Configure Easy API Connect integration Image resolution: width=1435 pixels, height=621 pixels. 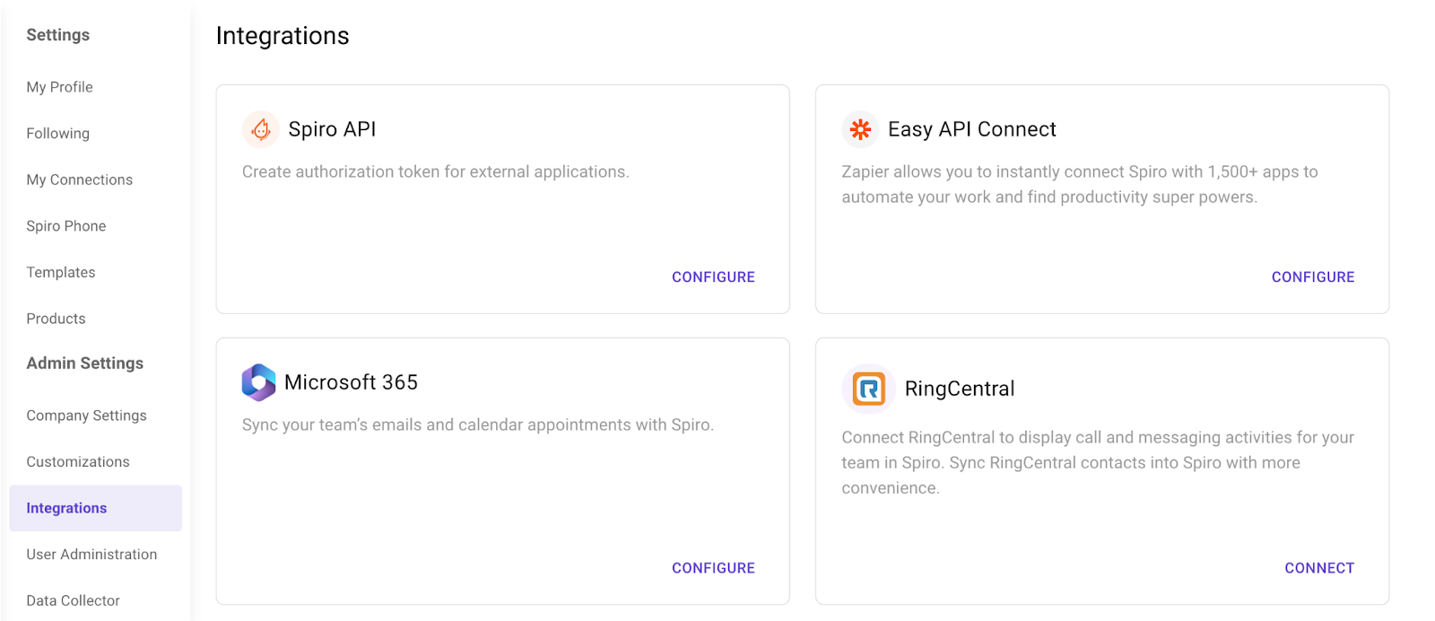pyautogui.click(x=1313, y=277)
